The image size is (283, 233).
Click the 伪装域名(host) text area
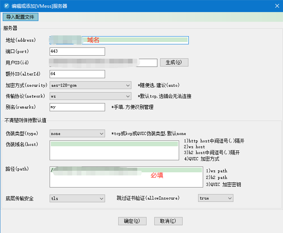114,150
